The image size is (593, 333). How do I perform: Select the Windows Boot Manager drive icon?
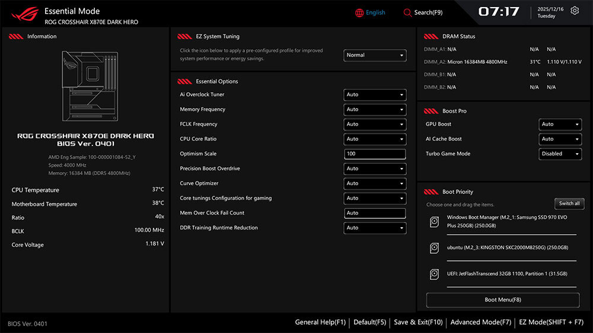coord(434,222)
